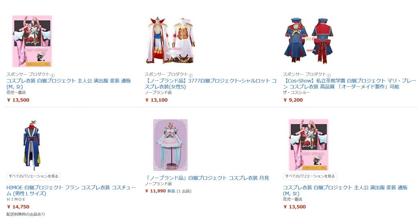Viewport: 418px width, 219px height.
Task: Open the blue sailor dress thumbnail
Action: click(309, 40)
